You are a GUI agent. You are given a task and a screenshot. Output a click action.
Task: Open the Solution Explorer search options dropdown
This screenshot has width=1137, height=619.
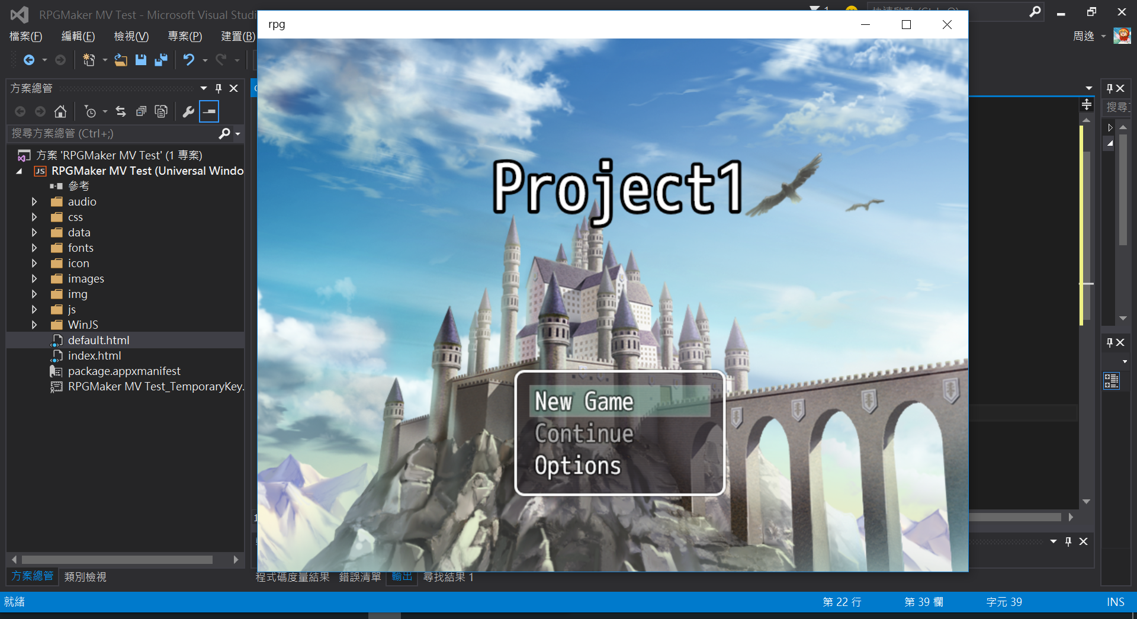238,133
